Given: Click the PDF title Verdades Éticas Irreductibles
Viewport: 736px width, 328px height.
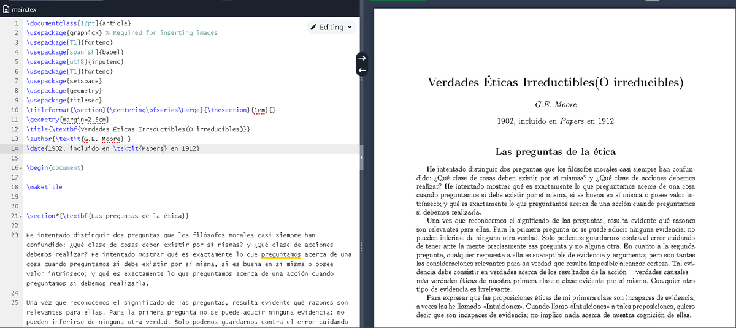Looking at the screenshot, I should [554, 83].
